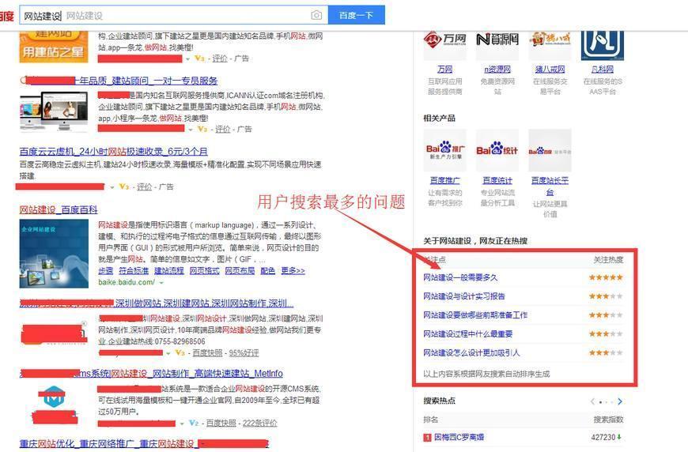Click 评价 under the 百度云云虚机 result
This screenshot has height=452, width=688.
coord(145,186)
